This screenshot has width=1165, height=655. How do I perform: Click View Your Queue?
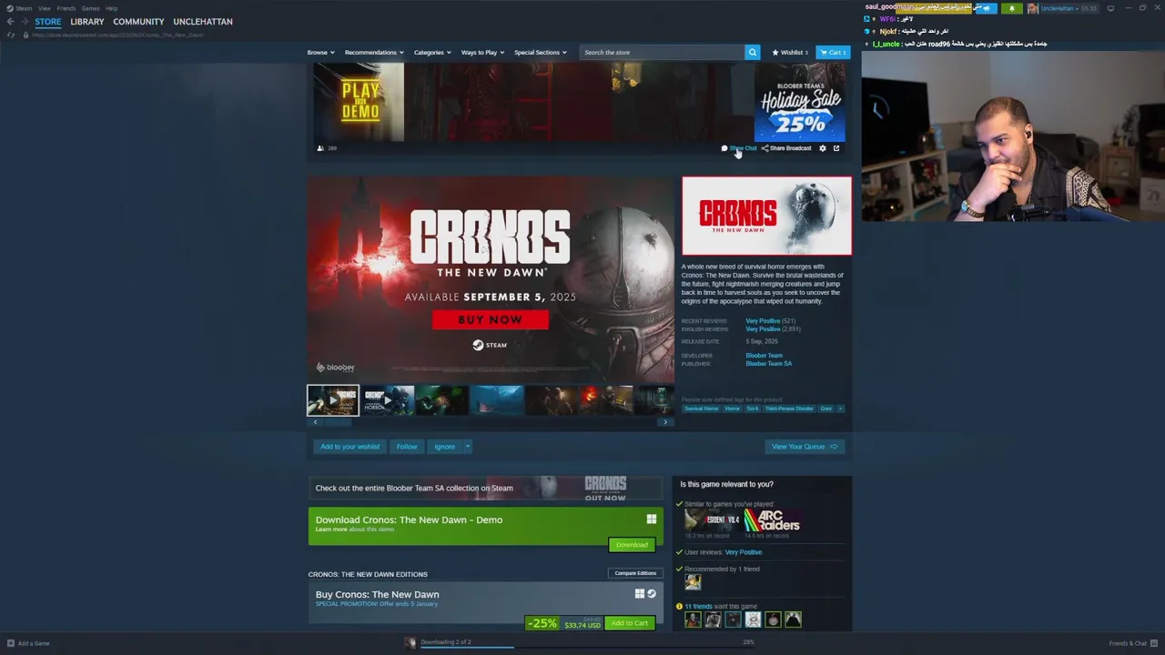[x=805, y=447]
